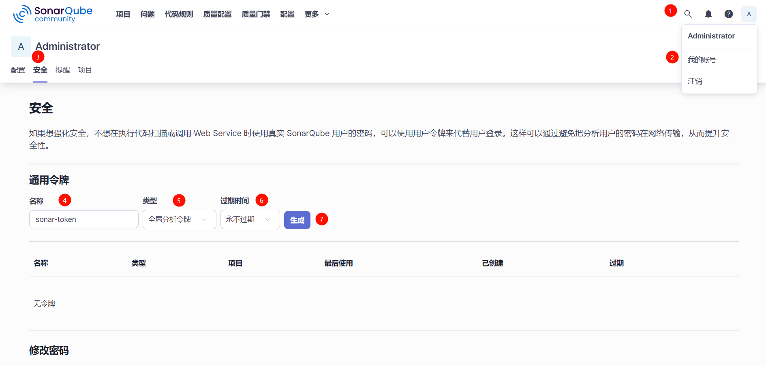The image size is (766, 366).
Task: Choose 注销 to log out
Action: (695, 81)
